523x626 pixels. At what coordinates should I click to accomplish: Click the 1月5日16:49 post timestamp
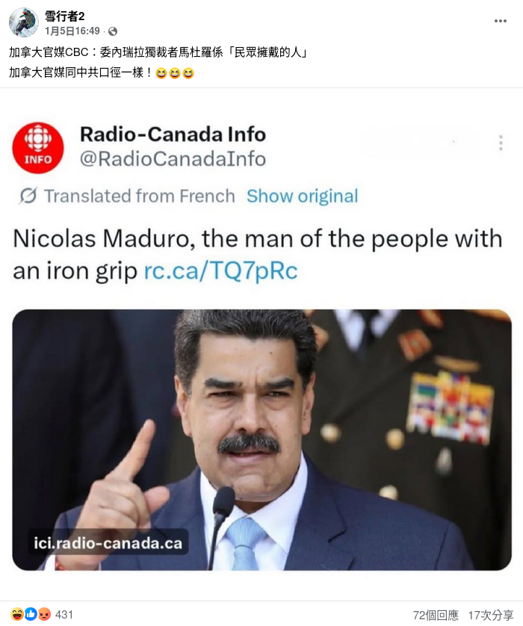[72, 31]
